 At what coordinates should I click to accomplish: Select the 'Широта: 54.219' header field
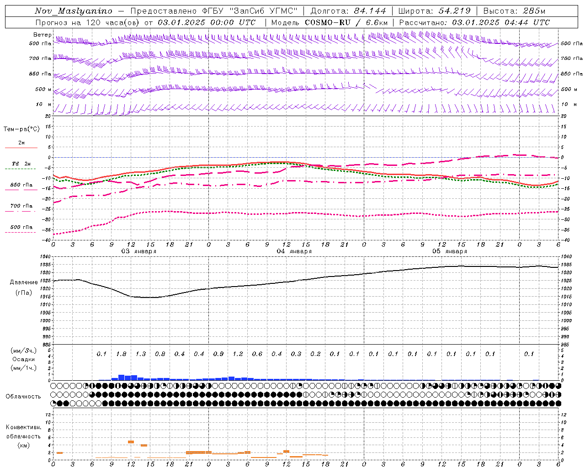pos(434,11)
